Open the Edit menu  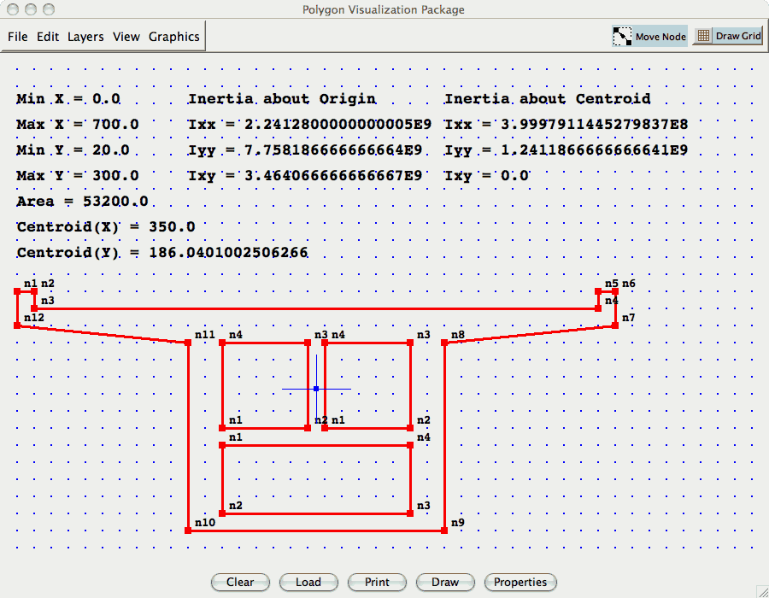48,37
